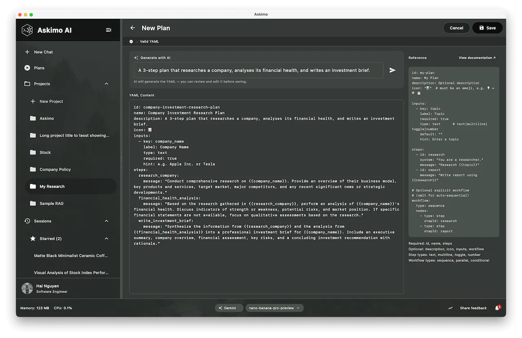Click the folder icon beside Projects
522x338 pixels.
27,84
